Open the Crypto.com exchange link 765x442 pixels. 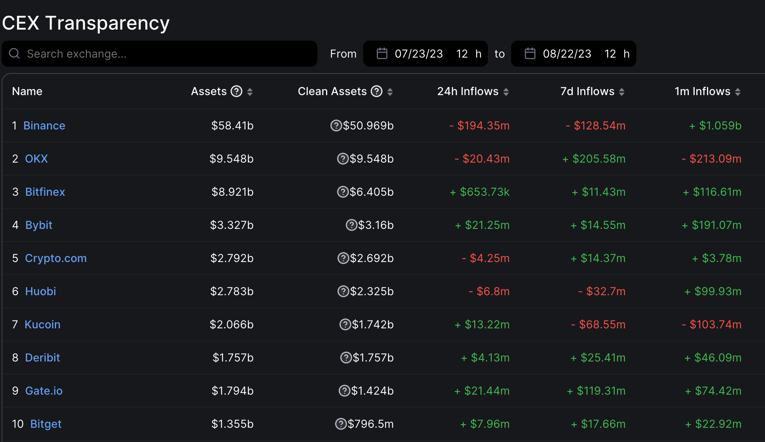point(56,258)
